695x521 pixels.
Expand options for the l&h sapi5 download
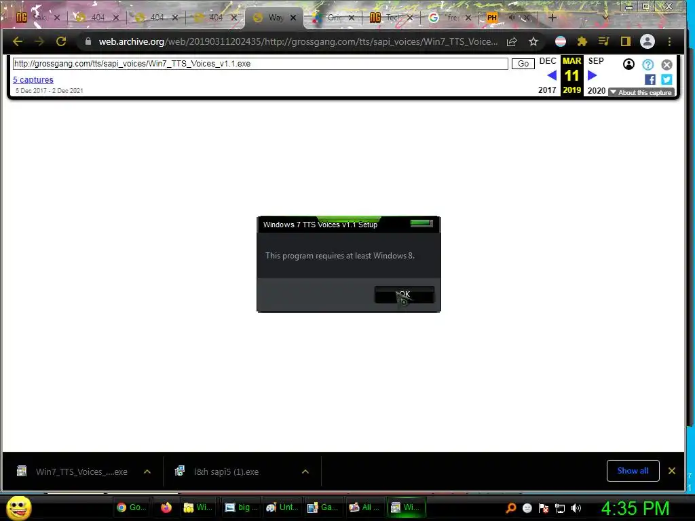tap(305, 472)
